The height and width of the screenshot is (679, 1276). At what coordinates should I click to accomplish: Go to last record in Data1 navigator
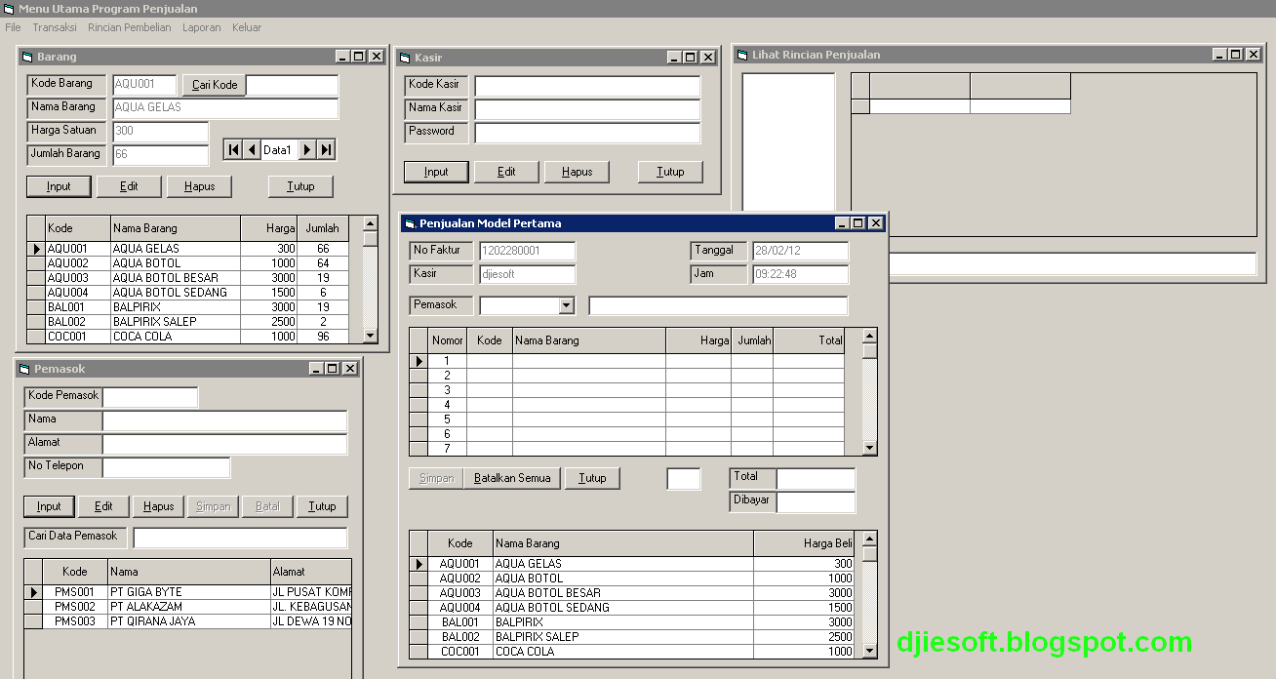click(326, 149)
